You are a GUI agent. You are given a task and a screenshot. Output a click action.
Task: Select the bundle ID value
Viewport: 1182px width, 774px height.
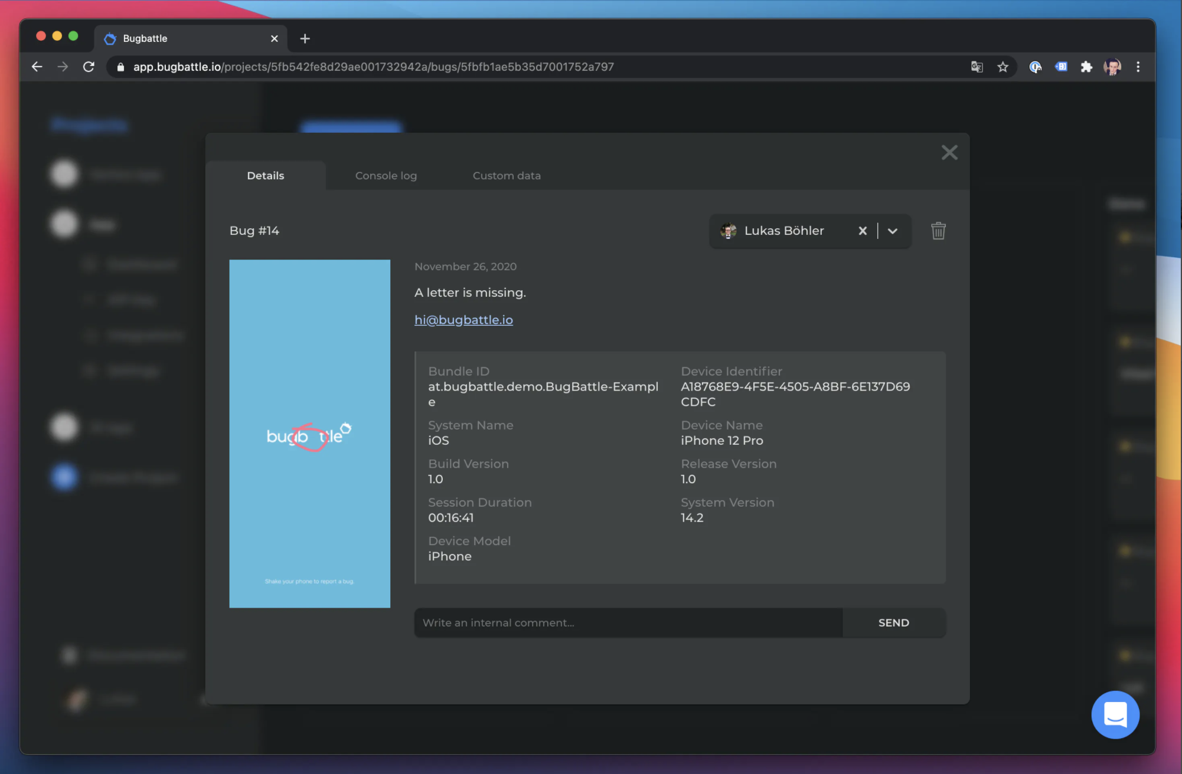click(543, 394)
